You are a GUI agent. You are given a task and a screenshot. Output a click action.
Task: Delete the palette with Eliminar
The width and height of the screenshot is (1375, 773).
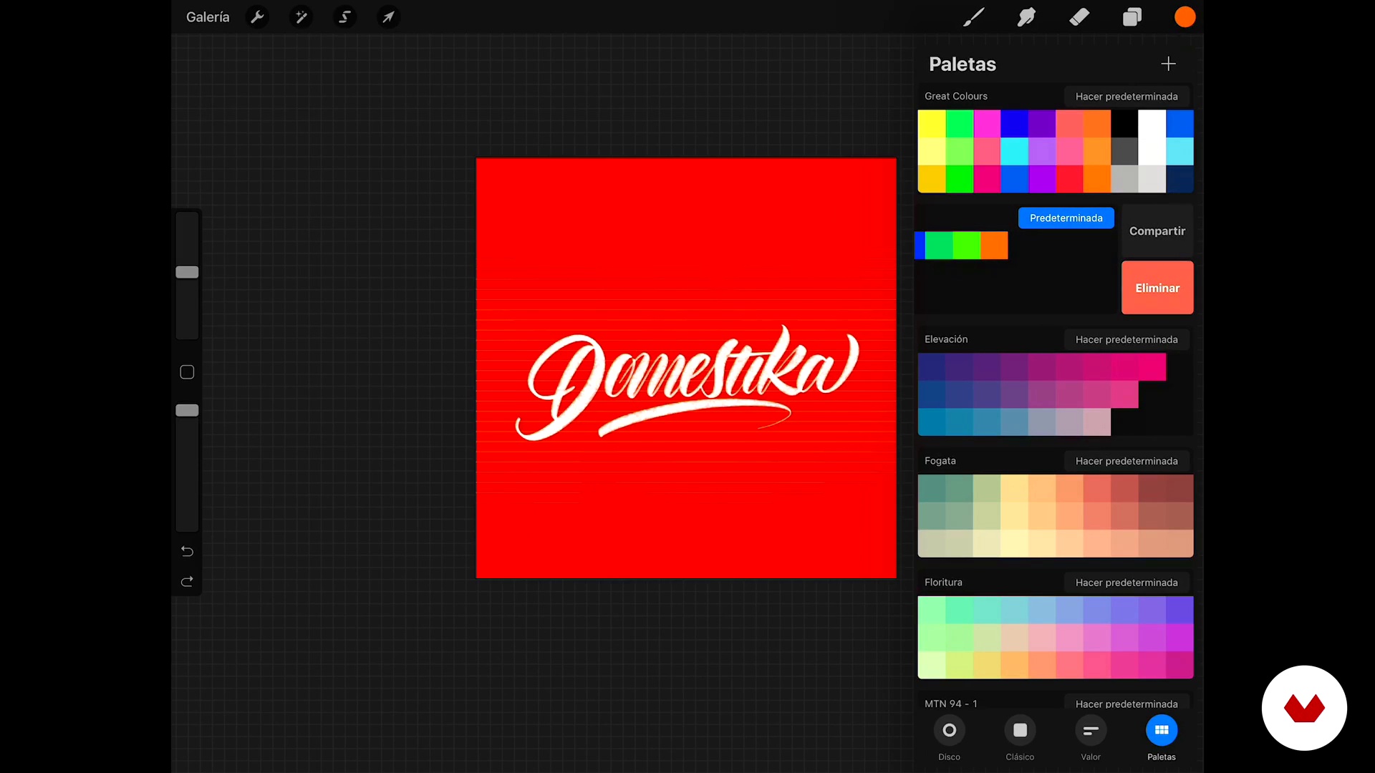[x=1157, y=288]
